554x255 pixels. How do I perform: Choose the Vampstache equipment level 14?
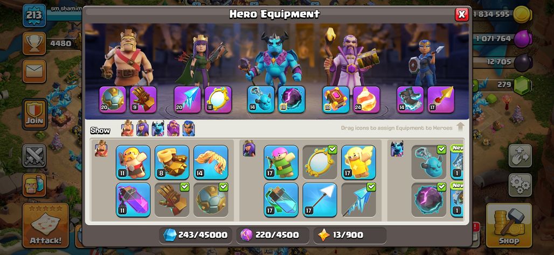pos(211,162)
